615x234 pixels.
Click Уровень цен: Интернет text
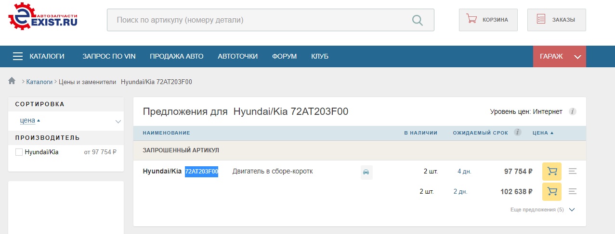point(526,111)
